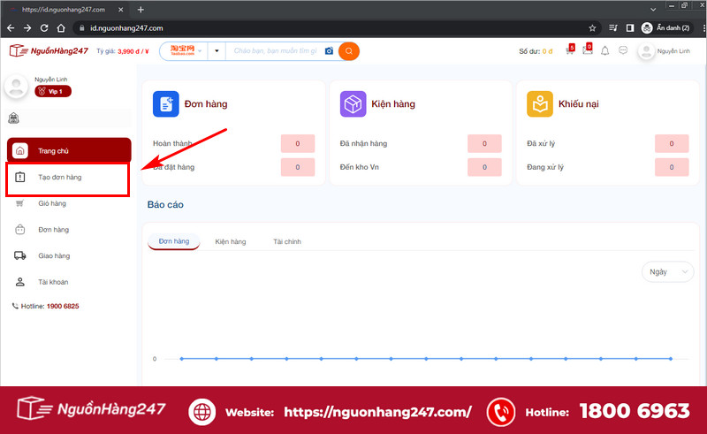Open the notifications bell icon

coord(604,51)
